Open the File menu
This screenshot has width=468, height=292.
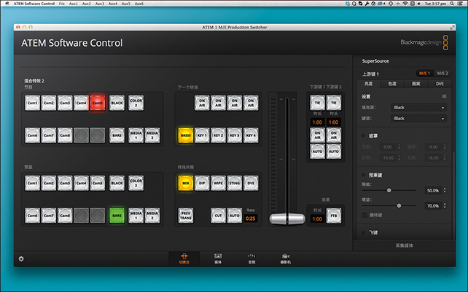coord(61,4)
